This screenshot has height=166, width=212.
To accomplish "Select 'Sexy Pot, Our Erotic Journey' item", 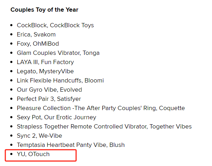I will click(x=57, y=117).
